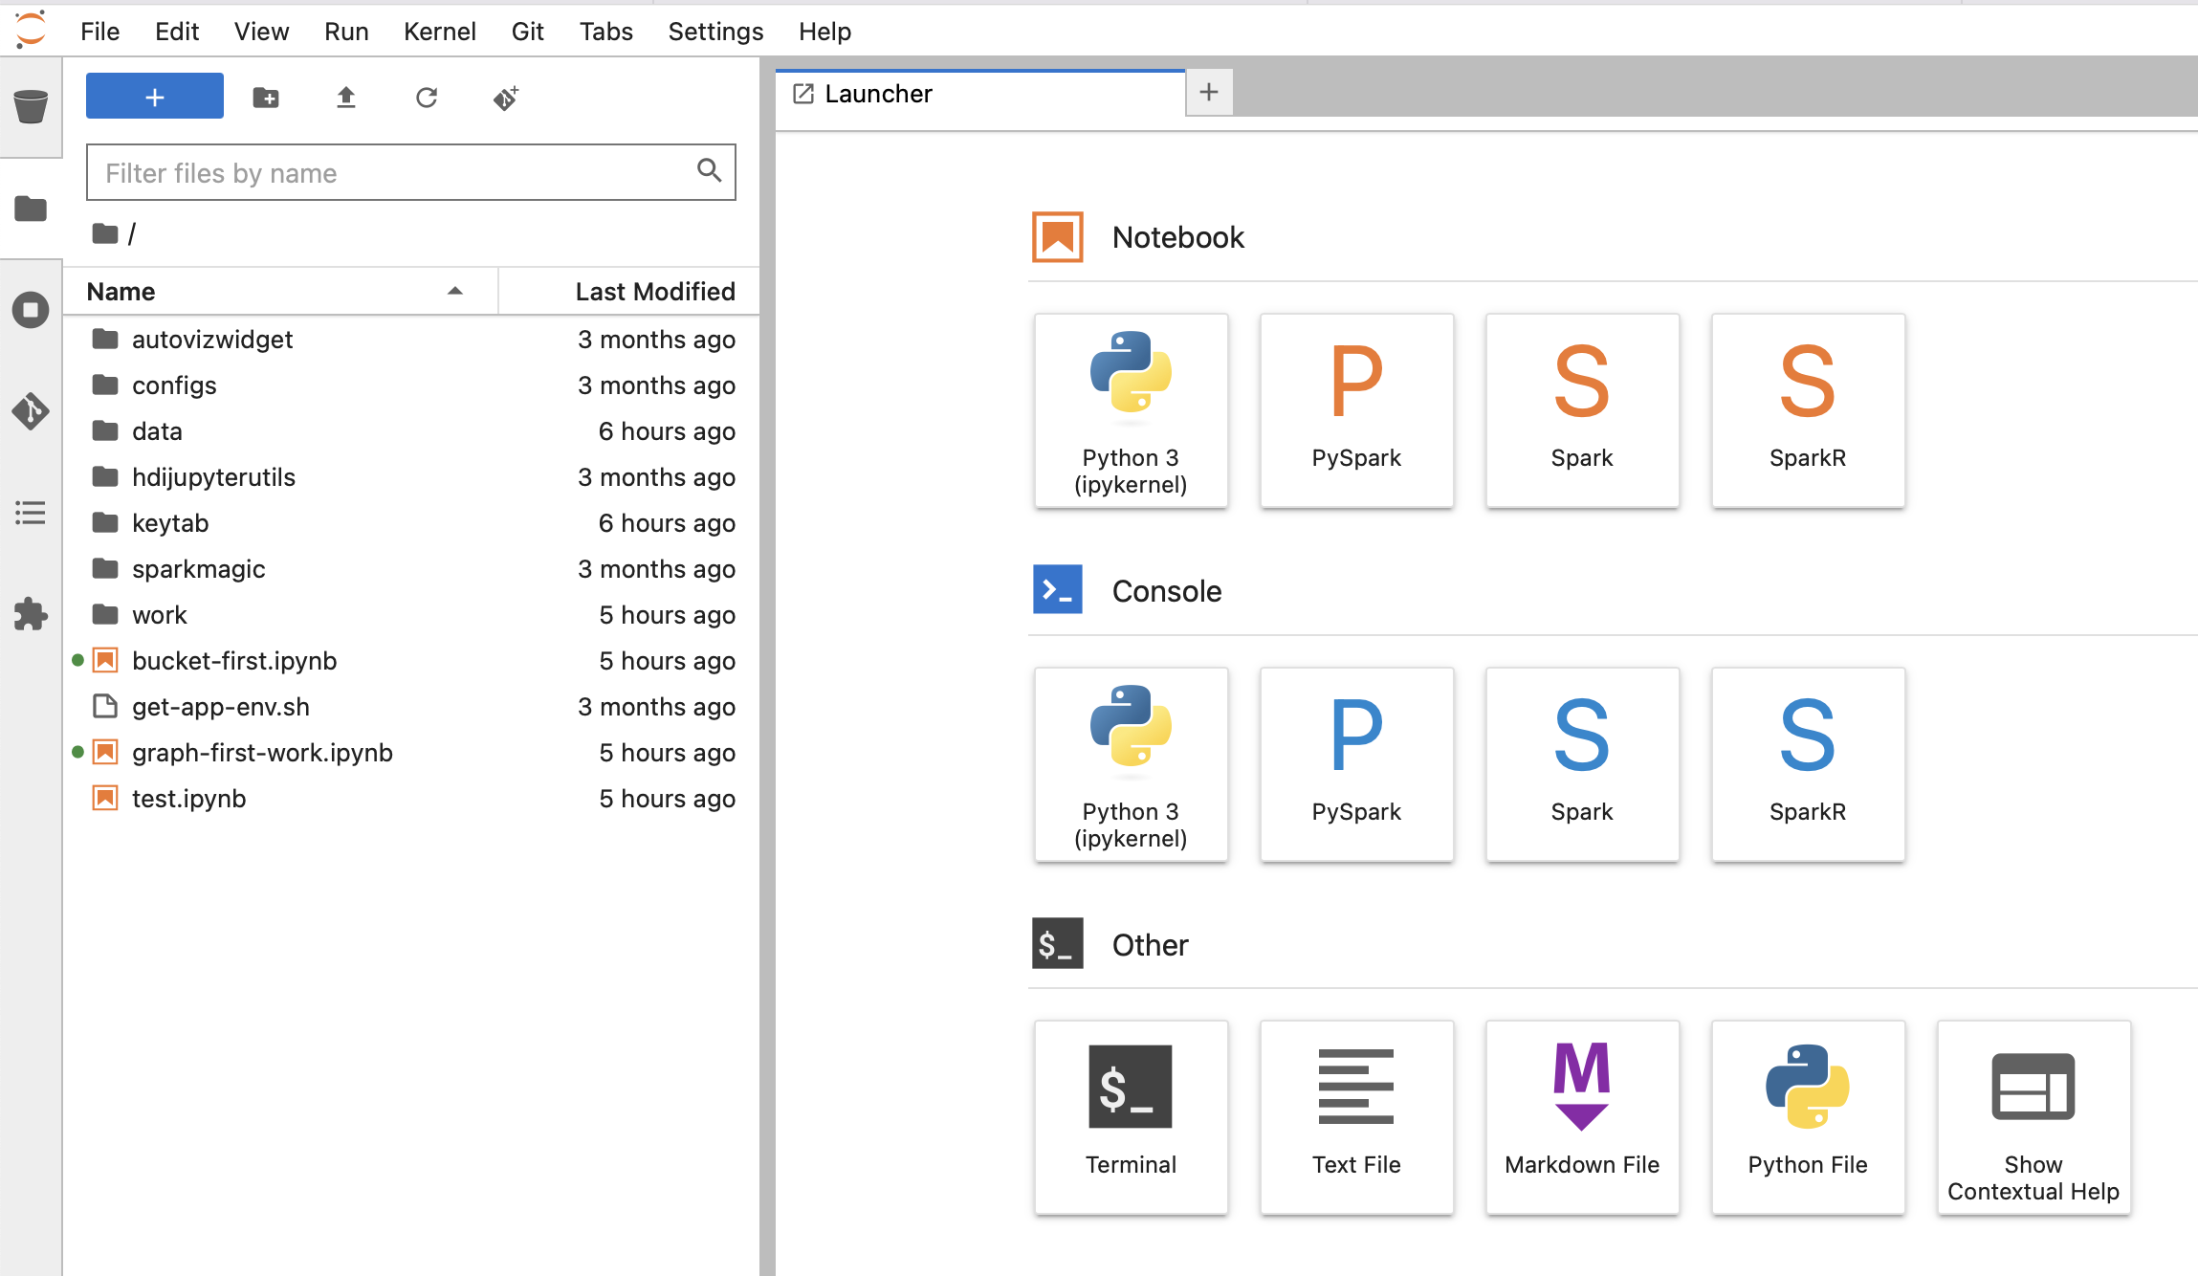The width and height of the screenshot is (2198, 1276).
Task: Click the Git clone toolbar icon
Action: pos(506,98)
